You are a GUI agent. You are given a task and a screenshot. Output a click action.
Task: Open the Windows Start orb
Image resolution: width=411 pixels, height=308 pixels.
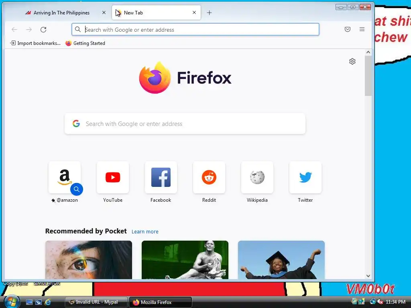(12, 302)
